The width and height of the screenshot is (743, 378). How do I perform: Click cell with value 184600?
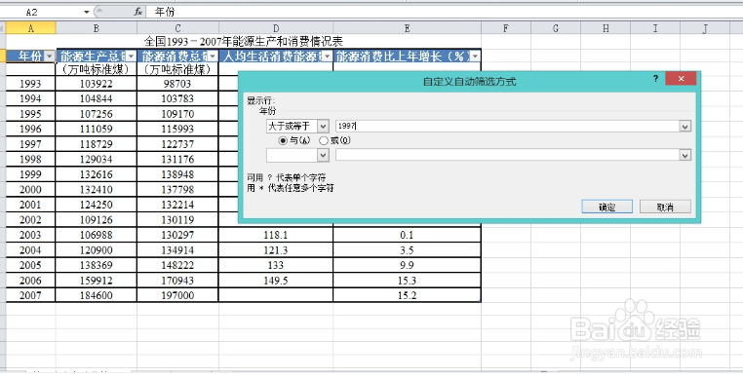point(97,295)
